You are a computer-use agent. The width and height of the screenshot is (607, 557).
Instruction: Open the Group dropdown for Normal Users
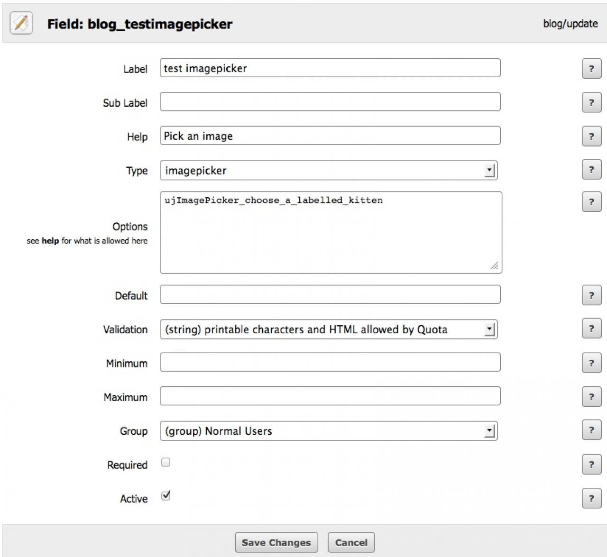(328, 431)
